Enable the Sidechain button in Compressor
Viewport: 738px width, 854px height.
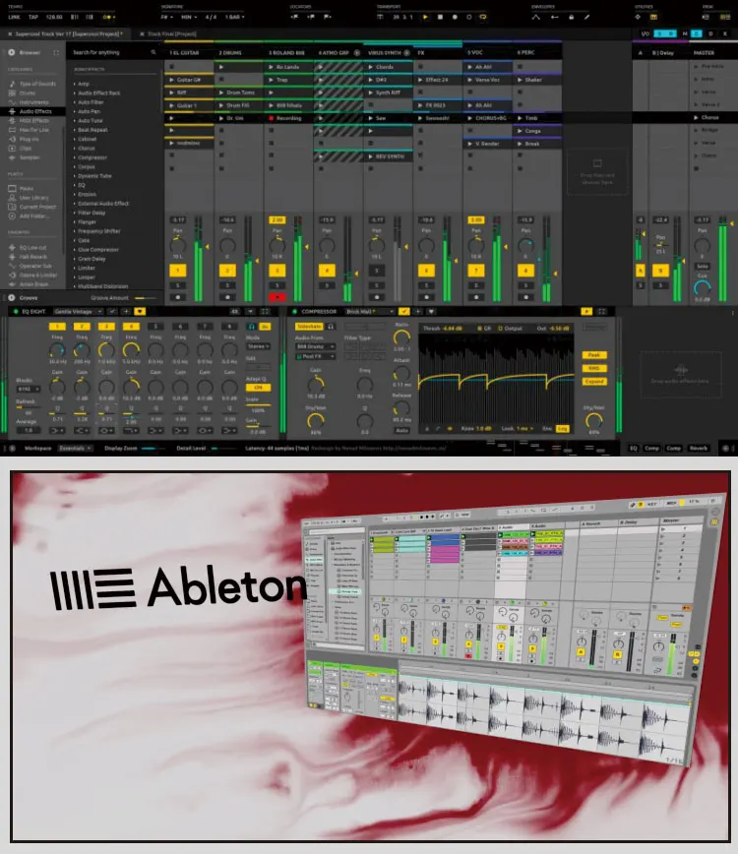pos(309,324)
